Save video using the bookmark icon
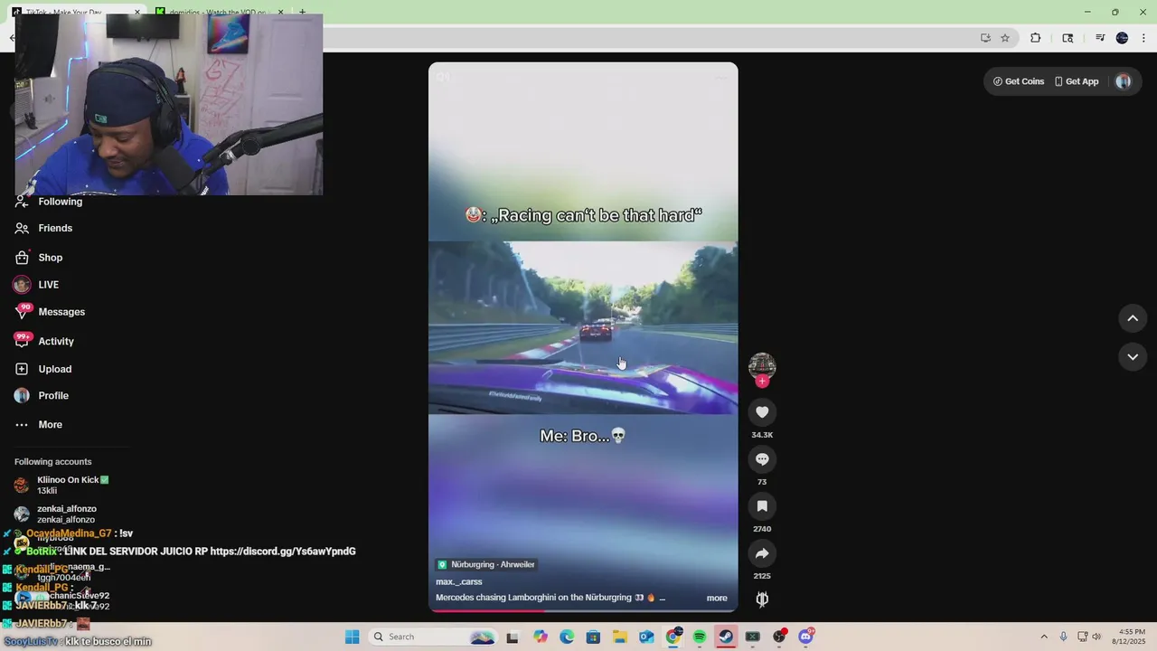Screen dimensions: 1157x651 click(x=762, y=506)
